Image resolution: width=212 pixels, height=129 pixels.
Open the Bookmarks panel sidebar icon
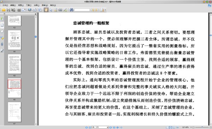(2, 18)
